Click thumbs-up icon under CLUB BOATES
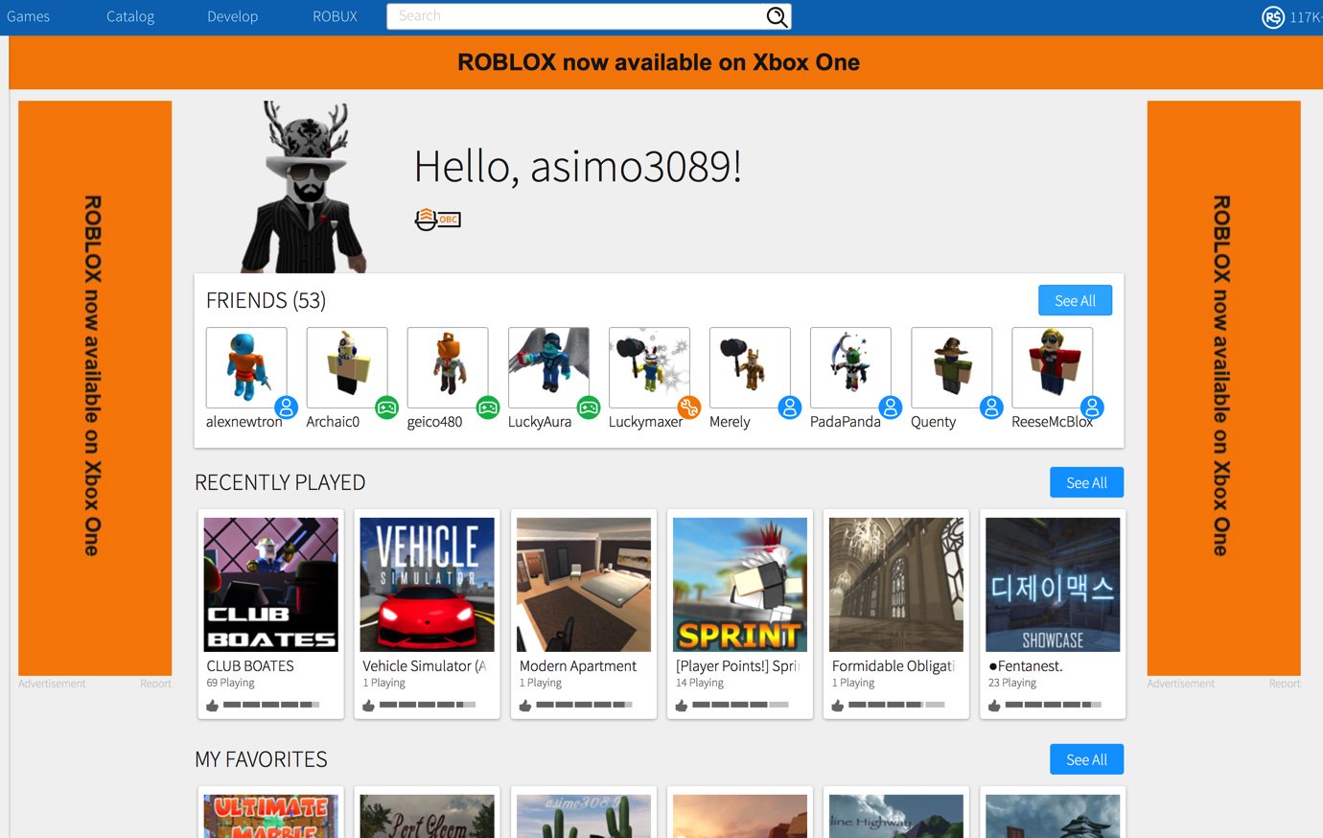Viewport: 1323px width, 838px height. (x=212, y=705)
